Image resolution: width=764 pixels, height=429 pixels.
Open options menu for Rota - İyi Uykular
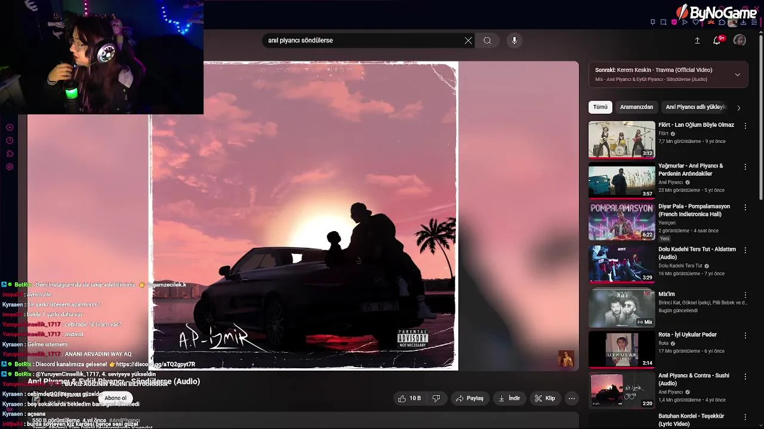coord(745,335)
